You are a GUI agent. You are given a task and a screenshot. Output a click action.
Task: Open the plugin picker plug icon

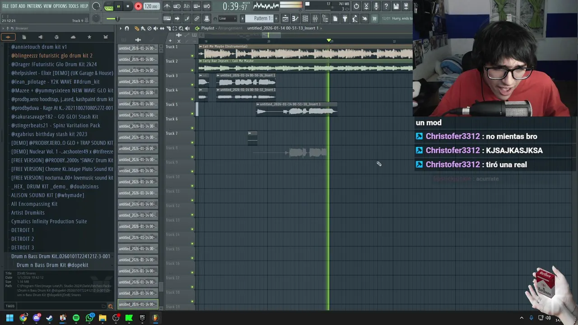pos(345,19)
